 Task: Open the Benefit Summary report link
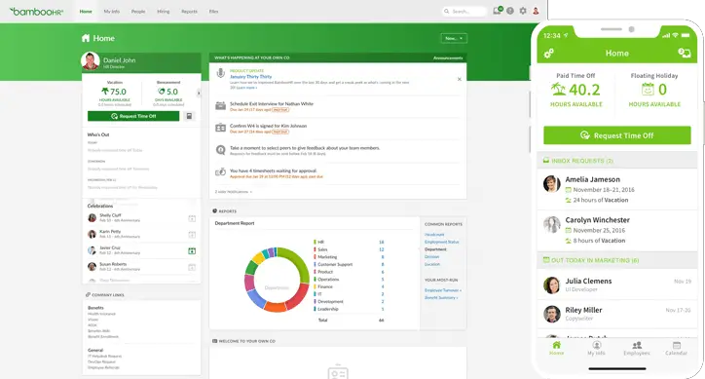click(441, 297)
